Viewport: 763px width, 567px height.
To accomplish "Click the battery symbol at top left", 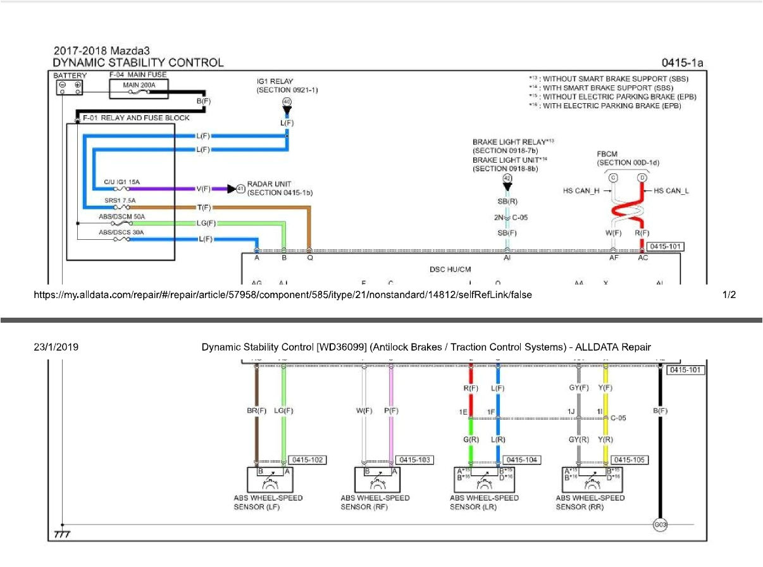I will click(x=70, y=88).
